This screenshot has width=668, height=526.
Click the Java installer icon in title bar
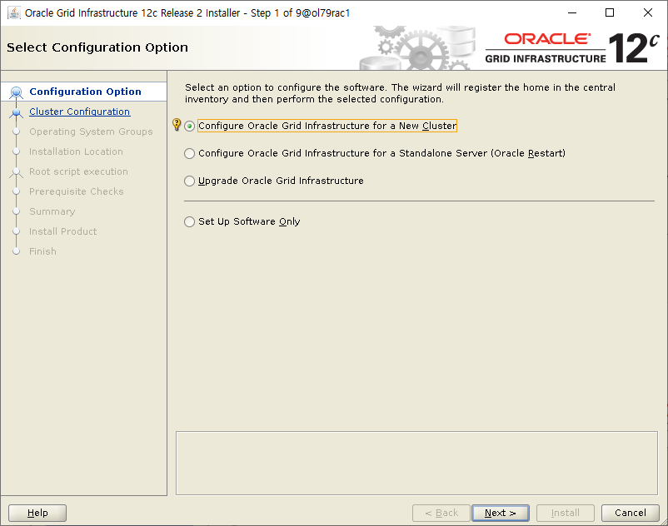(14, 12)
